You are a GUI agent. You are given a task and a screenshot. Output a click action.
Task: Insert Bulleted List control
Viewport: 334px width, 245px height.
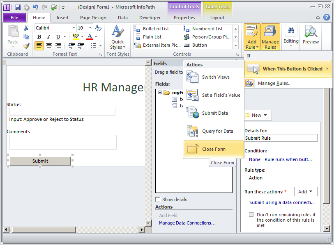point(152,29)
